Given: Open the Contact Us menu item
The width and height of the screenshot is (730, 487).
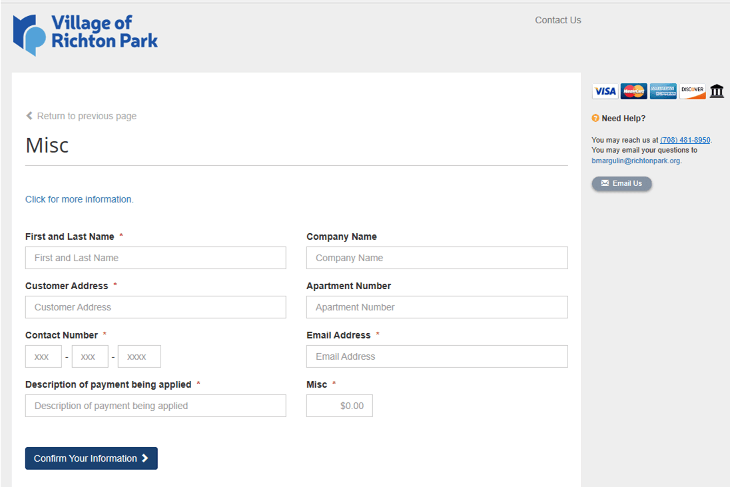Looking at the screenshot, I should 557,20.
